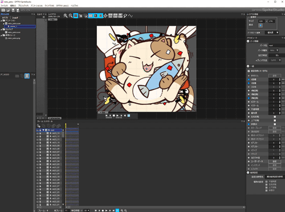Play the animation in the layout preview
Screen dimensions: 285x212
coord(117,115)
